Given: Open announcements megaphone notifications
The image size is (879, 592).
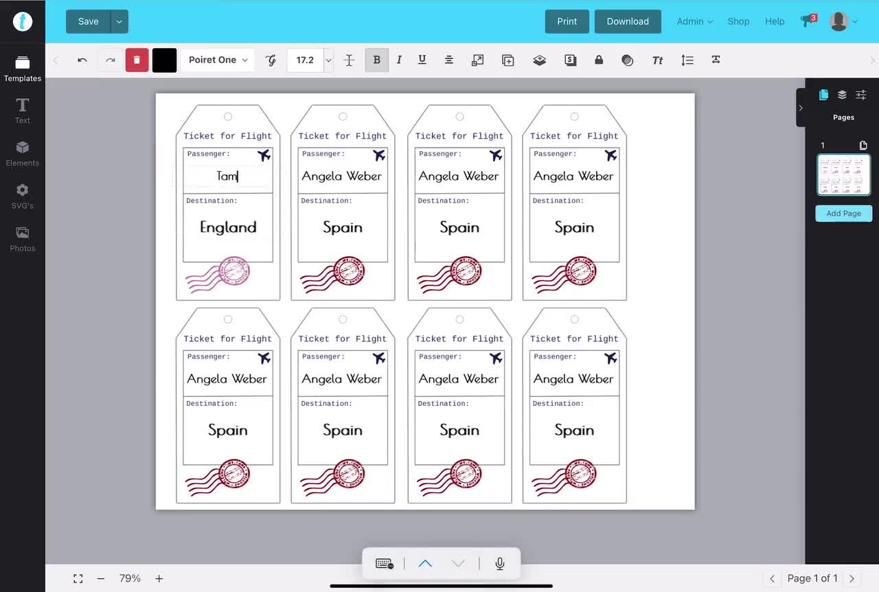Looking at the screenshot, I should 808,21.
